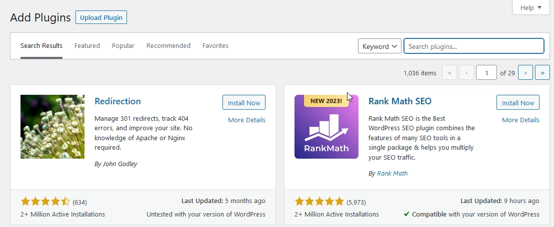Click the Redirection plugin thumbnail
The height and width of the screenshot is (227, 554).
point(52,127)
